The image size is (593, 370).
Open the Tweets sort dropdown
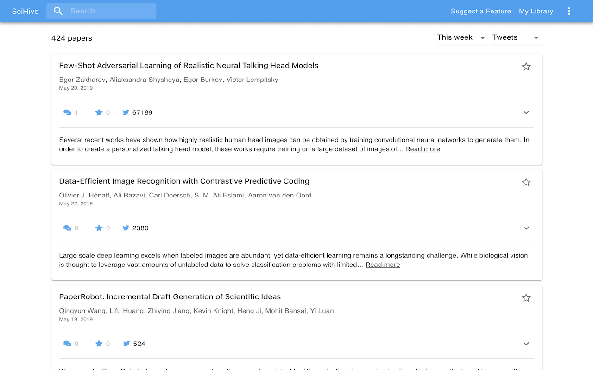pyautogui.click(x=517, y=37)
